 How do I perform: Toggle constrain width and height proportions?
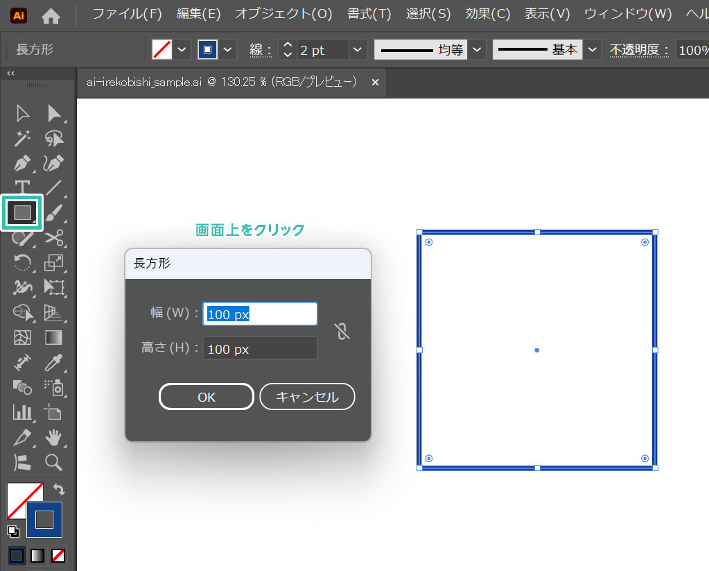(342, 332)
